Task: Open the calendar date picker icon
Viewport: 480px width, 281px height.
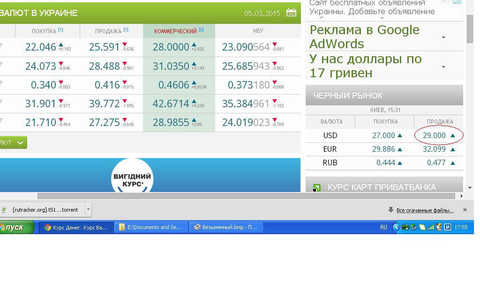Action: (x=291, y=13)
